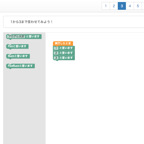Select the active page 3 tab

[122, 6]
